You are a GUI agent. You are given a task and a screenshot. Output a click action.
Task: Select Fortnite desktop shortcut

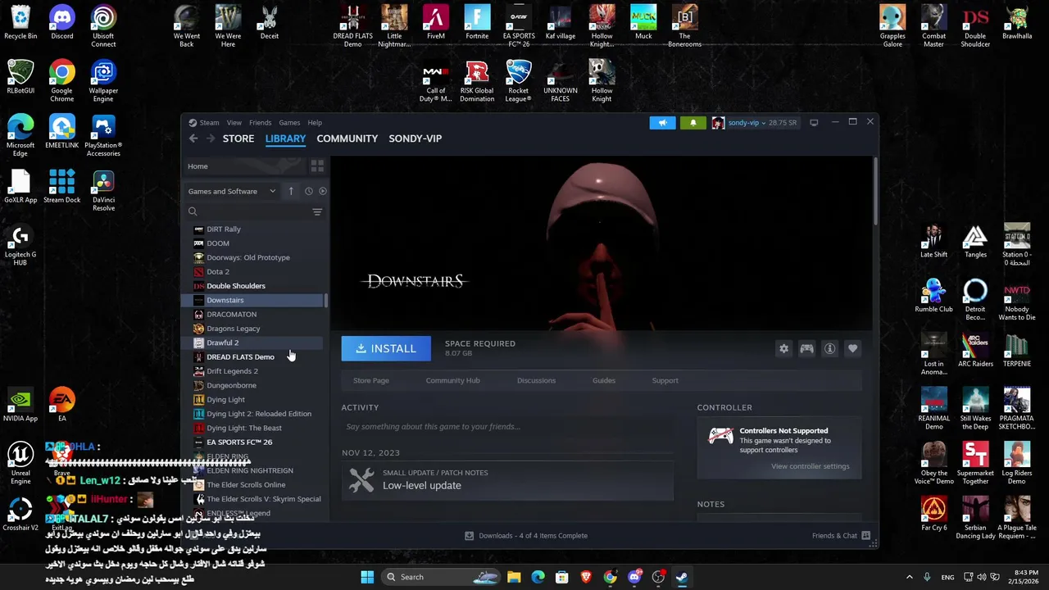pos(477,23)
